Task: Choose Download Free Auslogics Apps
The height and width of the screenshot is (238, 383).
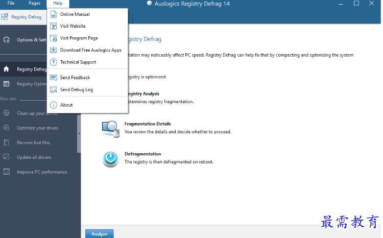Action: [87, 50]
